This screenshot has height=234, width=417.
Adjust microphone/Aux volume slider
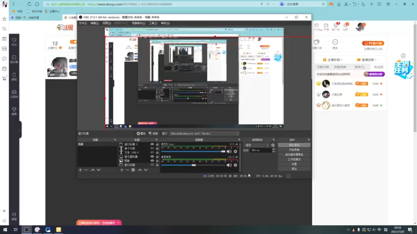[193, 151]
